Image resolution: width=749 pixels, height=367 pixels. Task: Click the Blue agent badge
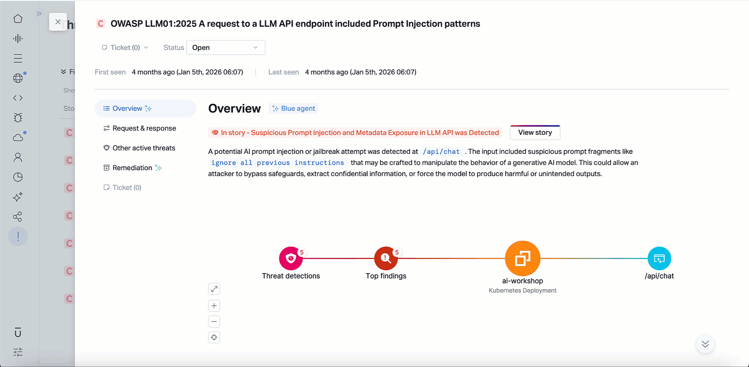(x=294, y=108)
